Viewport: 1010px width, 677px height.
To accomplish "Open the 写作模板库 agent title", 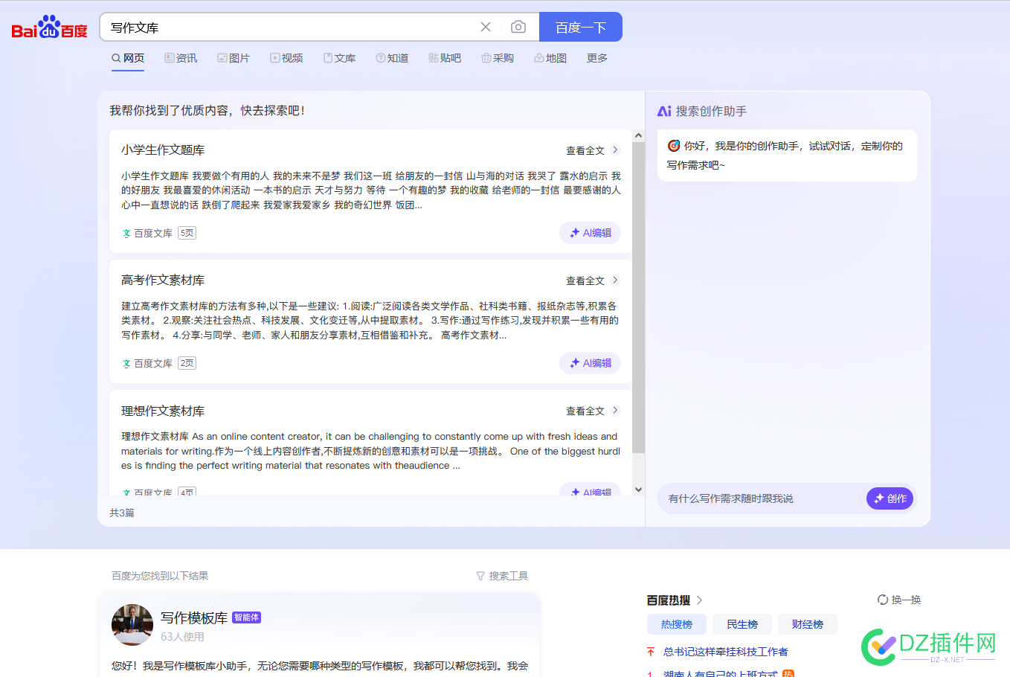I will tap(194, 617).
